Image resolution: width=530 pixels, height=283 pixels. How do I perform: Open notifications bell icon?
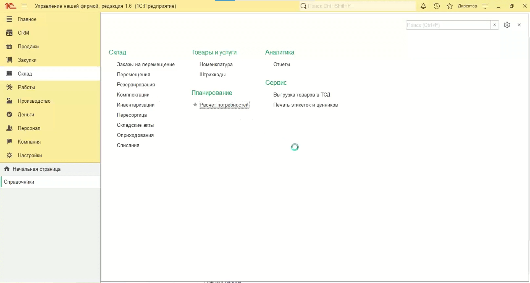point(423,6)
